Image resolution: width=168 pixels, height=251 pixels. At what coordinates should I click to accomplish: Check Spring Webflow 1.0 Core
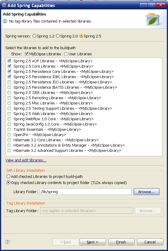9,119
